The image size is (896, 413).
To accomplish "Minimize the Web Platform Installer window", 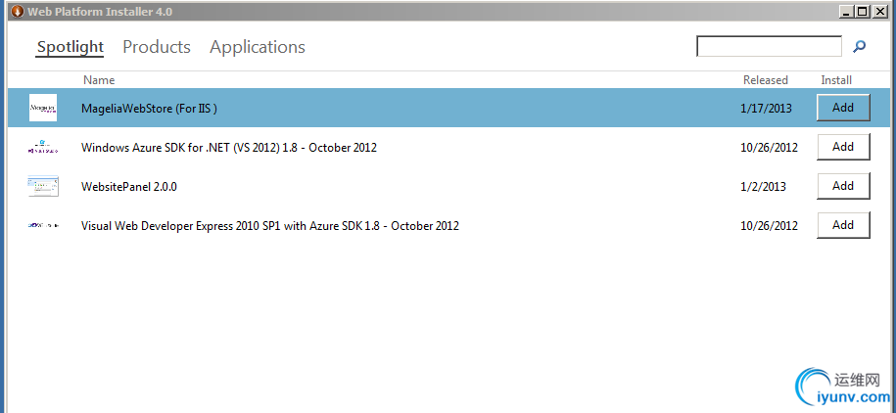I will pyautogui.click(x=848, y=12).
